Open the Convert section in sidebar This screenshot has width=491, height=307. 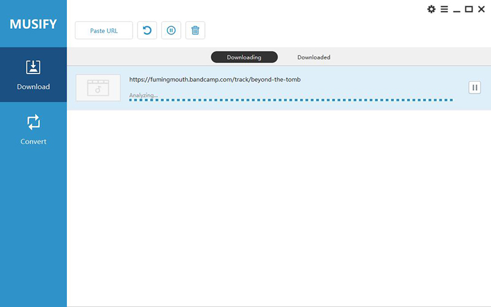coord(33,129)
